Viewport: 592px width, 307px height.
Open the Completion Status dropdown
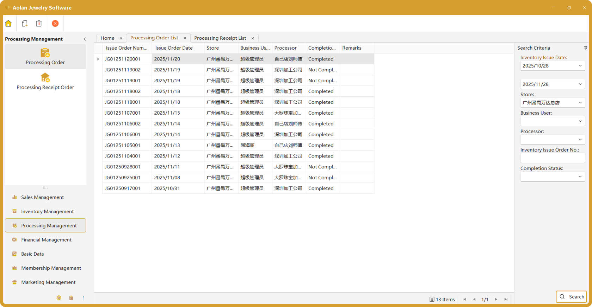coord(580,177)
